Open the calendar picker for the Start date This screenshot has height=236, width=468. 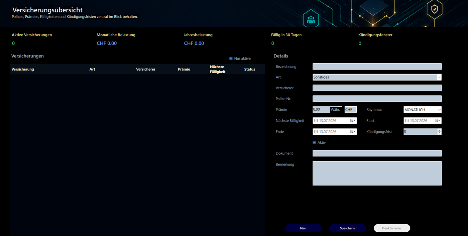[438, 121]
